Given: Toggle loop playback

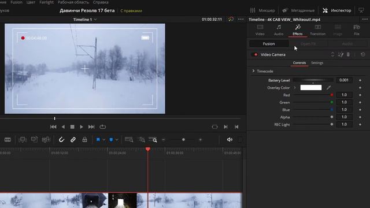Looking at the screenshot, I should coord(103,127).
